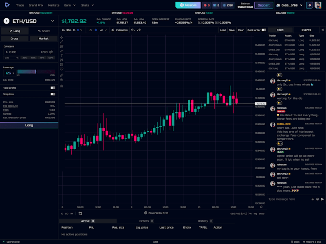Select the trend line drawing tool
Image resolution: width=326 pixels, height=244 pixels.
[x=62, y=42]
